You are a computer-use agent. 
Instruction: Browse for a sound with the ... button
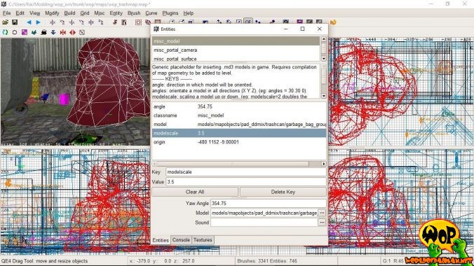tap(322, 223)
